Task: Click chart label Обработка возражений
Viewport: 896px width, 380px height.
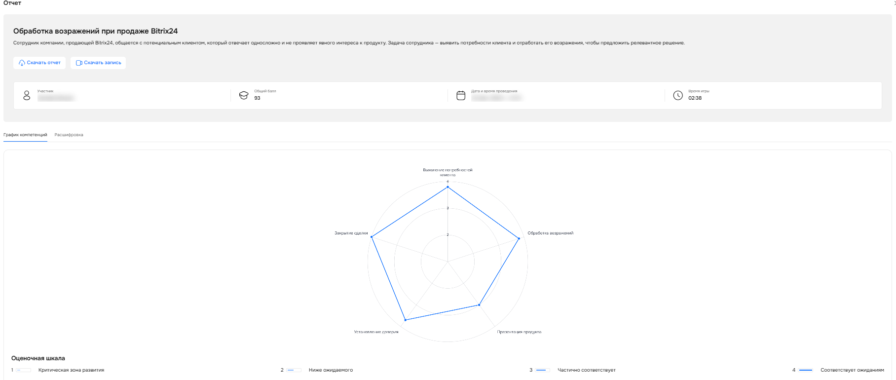Action: pyautogui.click(x=551, y=233)
